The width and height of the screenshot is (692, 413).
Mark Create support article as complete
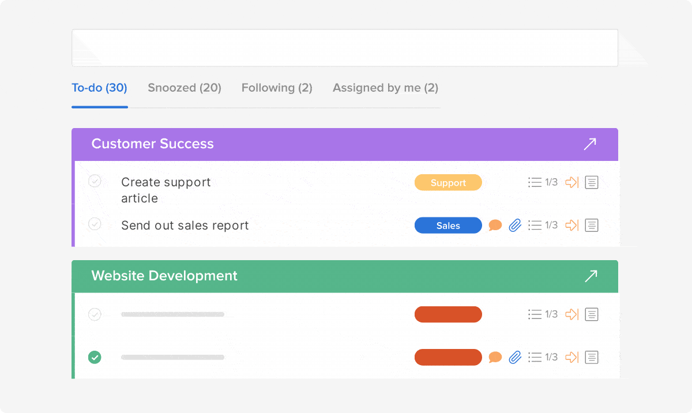click(95, 181)
